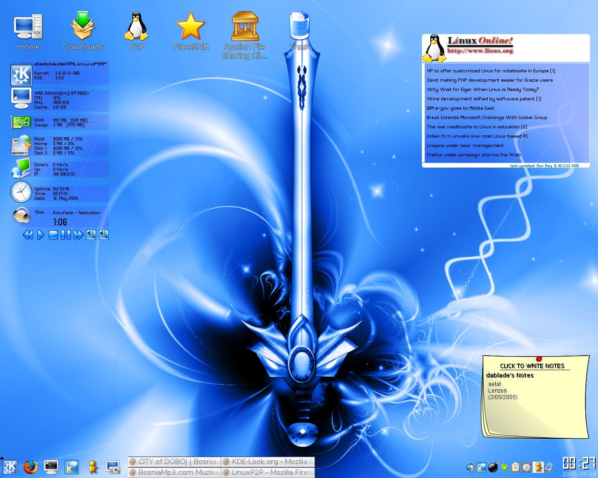Screen dimensions: 598x478
Task: Open Kopete chat launcher on panel
Action: click(x=72, y=467)
